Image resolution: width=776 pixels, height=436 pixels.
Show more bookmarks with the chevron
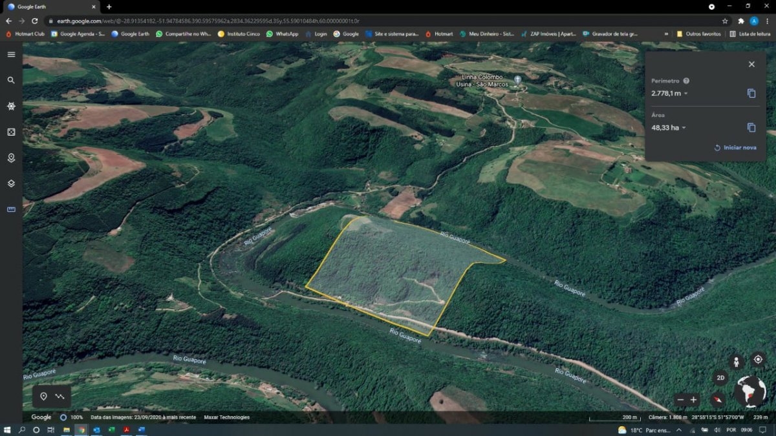[x=666, y=34]
